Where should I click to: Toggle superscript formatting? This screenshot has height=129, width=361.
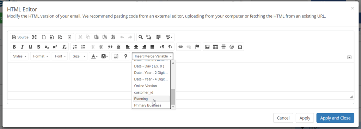55,47
